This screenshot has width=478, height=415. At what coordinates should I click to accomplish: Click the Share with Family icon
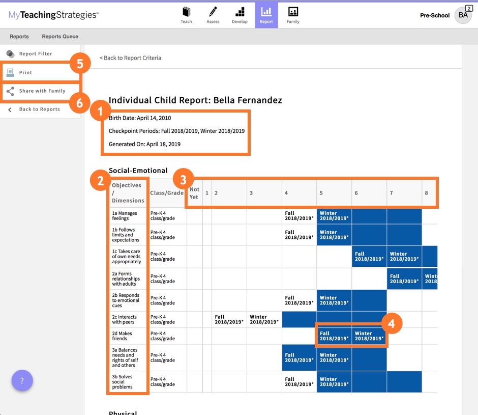(10, 91)
